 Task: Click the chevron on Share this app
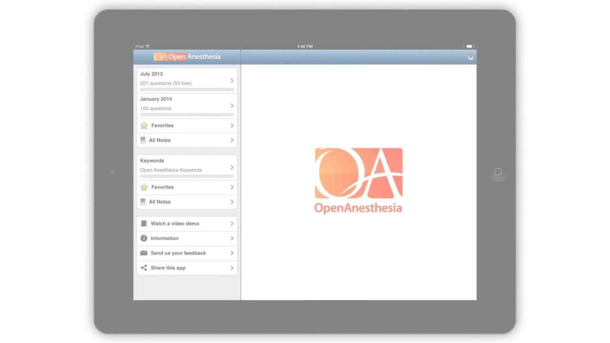click(232, 268)
